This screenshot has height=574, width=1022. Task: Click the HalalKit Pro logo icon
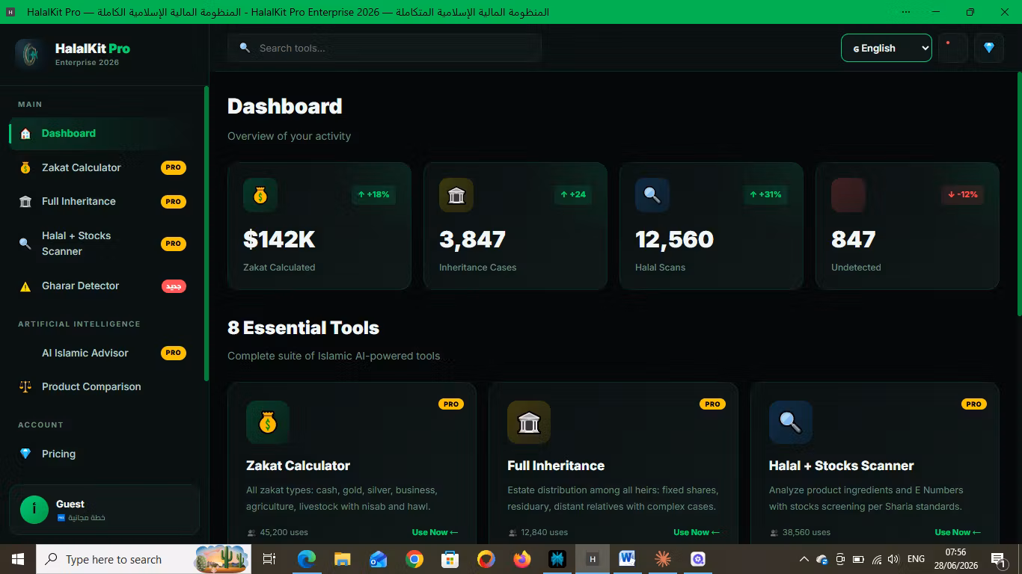(x=31, y=54)
